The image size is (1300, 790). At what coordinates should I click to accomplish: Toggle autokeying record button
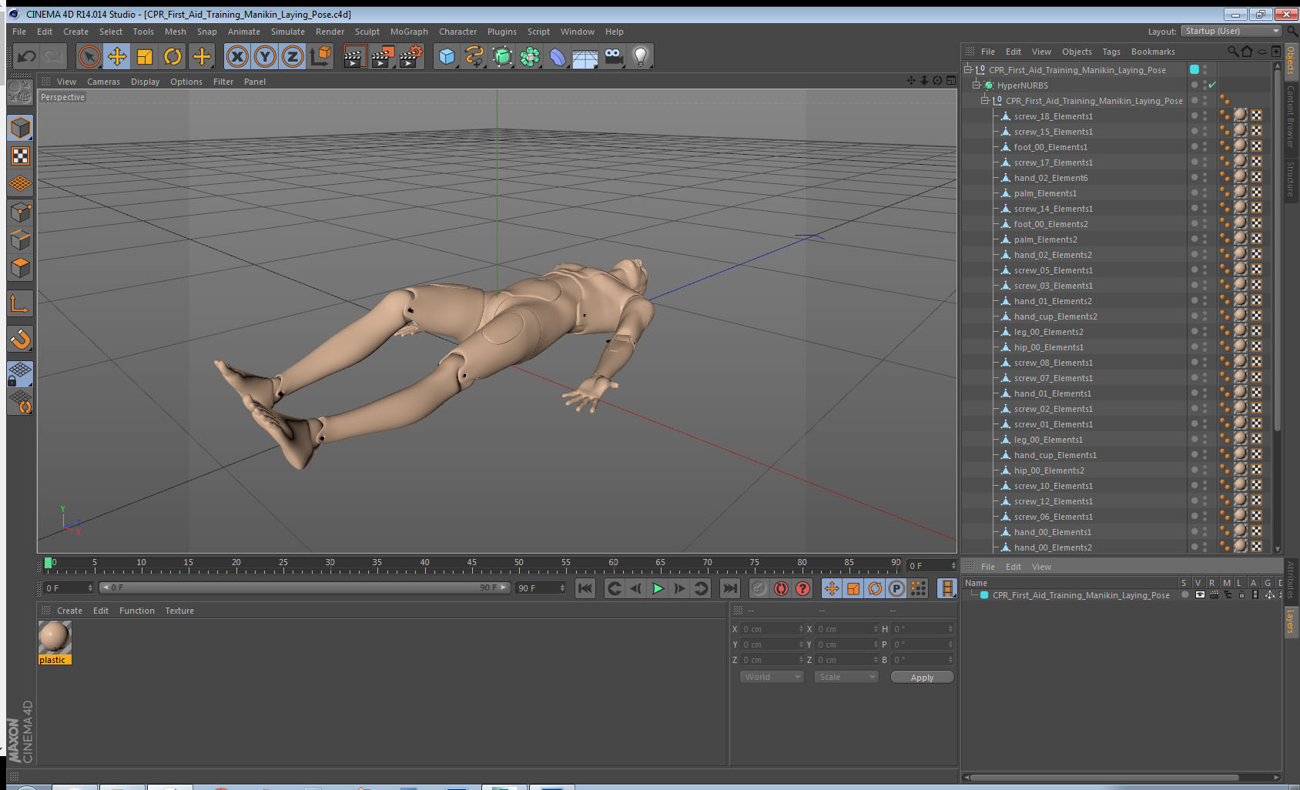pos(781,588)
